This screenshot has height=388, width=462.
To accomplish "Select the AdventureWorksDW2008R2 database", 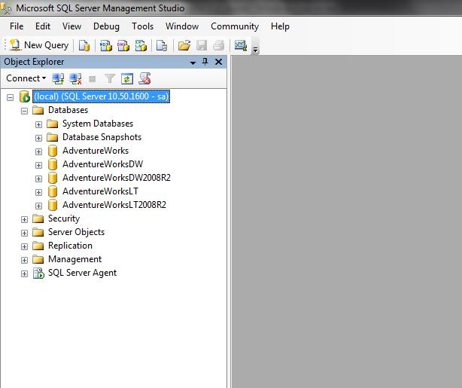I will tap(117, 178).
